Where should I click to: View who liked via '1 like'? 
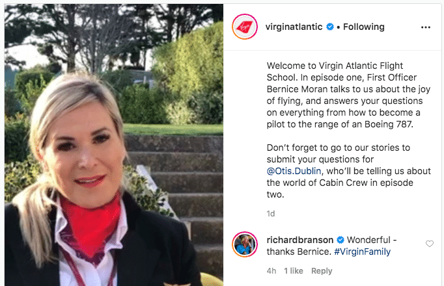[294, 271]
